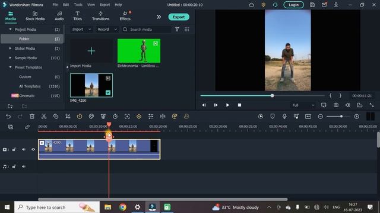
Task: Open the Audio mixer icon
Action: pyautogui.click(x=296, y=117)
